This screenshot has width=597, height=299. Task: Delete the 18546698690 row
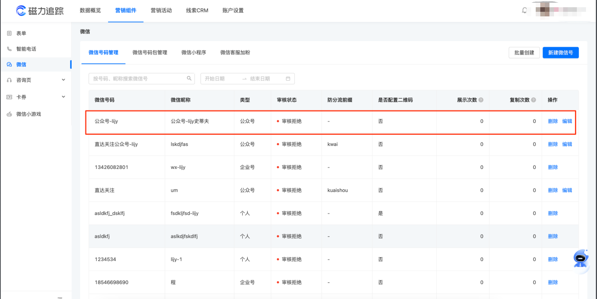coord(552,282)
